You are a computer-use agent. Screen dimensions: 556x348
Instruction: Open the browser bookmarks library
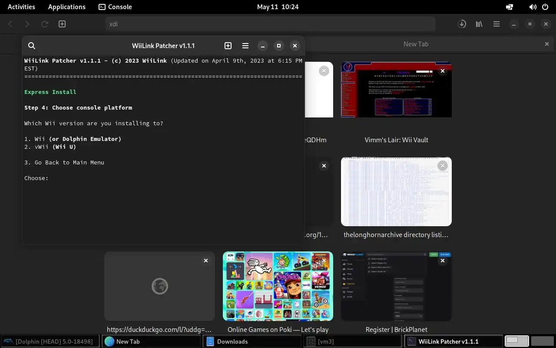479,24
